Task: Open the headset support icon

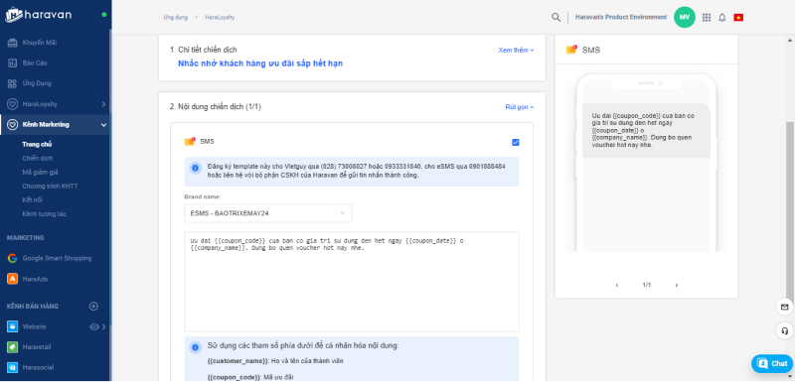Action: [784, 330]
